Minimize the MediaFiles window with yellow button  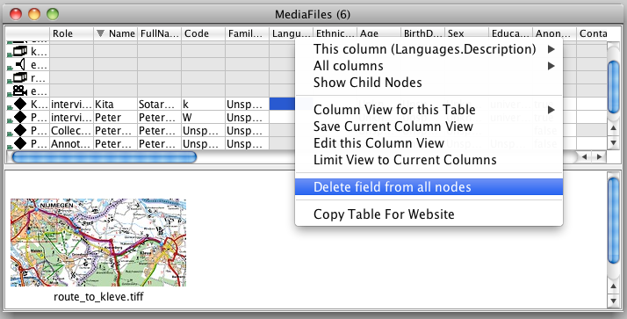click(34, 14)
